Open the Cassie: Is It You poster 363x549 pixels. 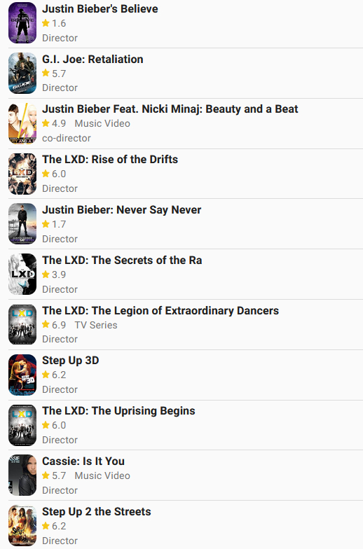tap(22, 475)
